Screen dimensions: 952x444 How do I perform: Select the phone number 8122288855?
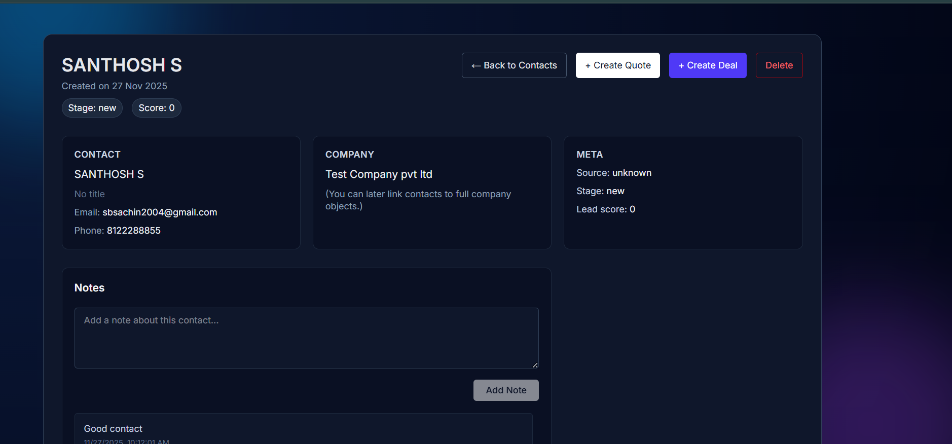pyautogui.click(x=134, y=231)
